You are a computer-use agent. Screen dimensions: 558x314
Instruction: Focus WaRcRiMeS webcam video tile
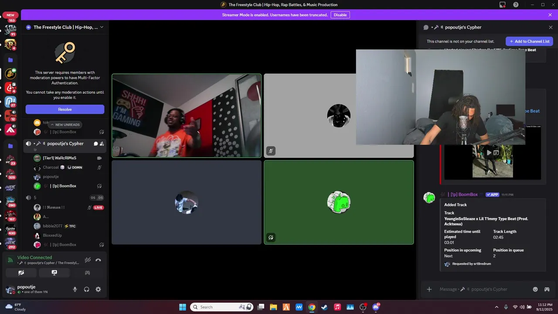click(x=187, y=116)
